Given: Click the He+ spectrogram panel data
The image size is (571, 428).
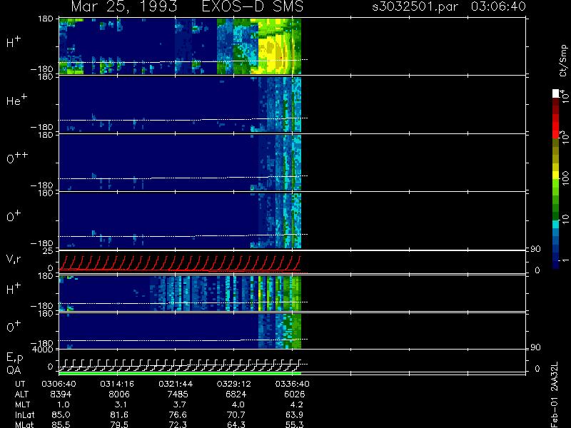Looking at the screenshot, I should coord(180,104).
